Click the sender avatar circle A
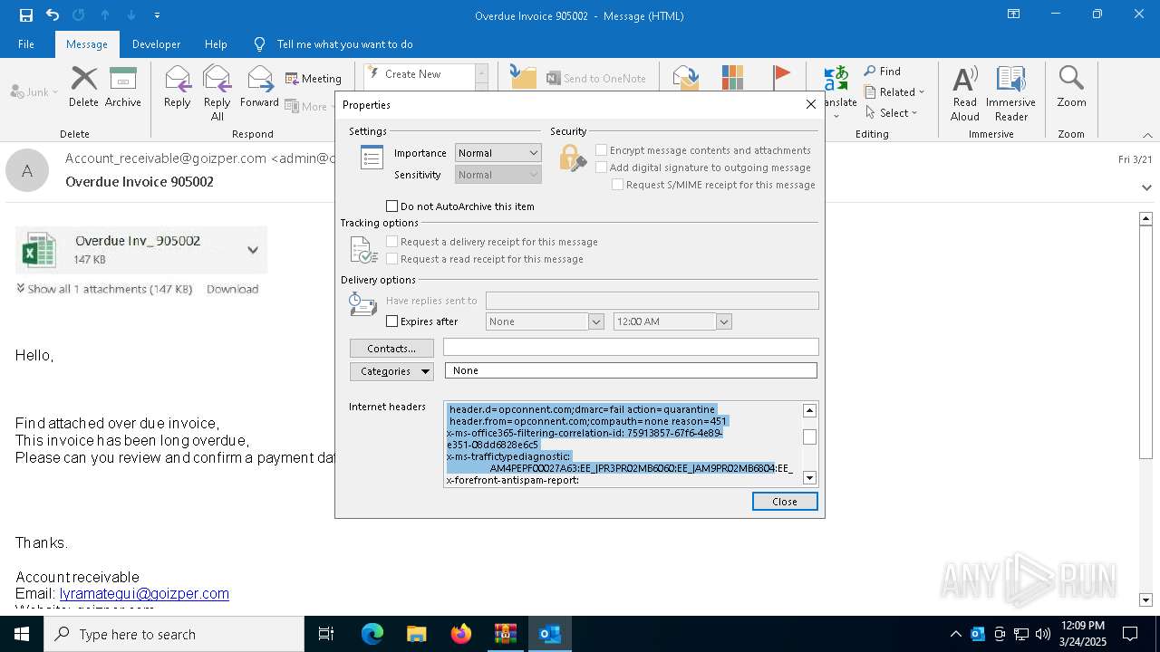The image size is (1160, 652). pos(27,170)
